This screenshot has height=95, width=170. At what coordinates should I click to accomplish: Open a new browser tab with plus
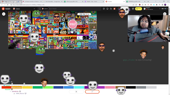[148, 2]
